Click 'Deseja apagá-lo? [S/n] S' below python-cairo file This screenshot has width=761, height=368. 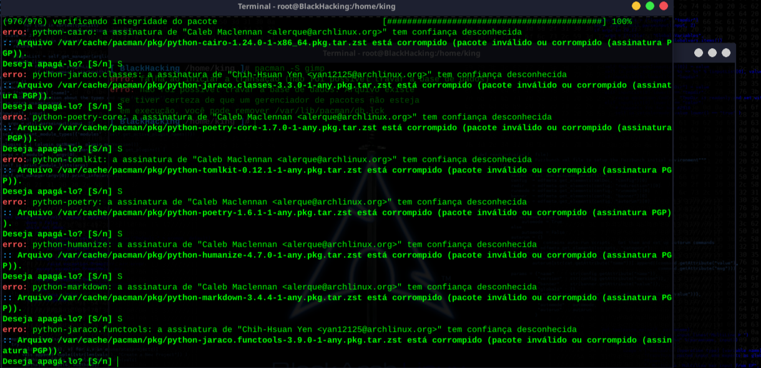pos(62,64)
